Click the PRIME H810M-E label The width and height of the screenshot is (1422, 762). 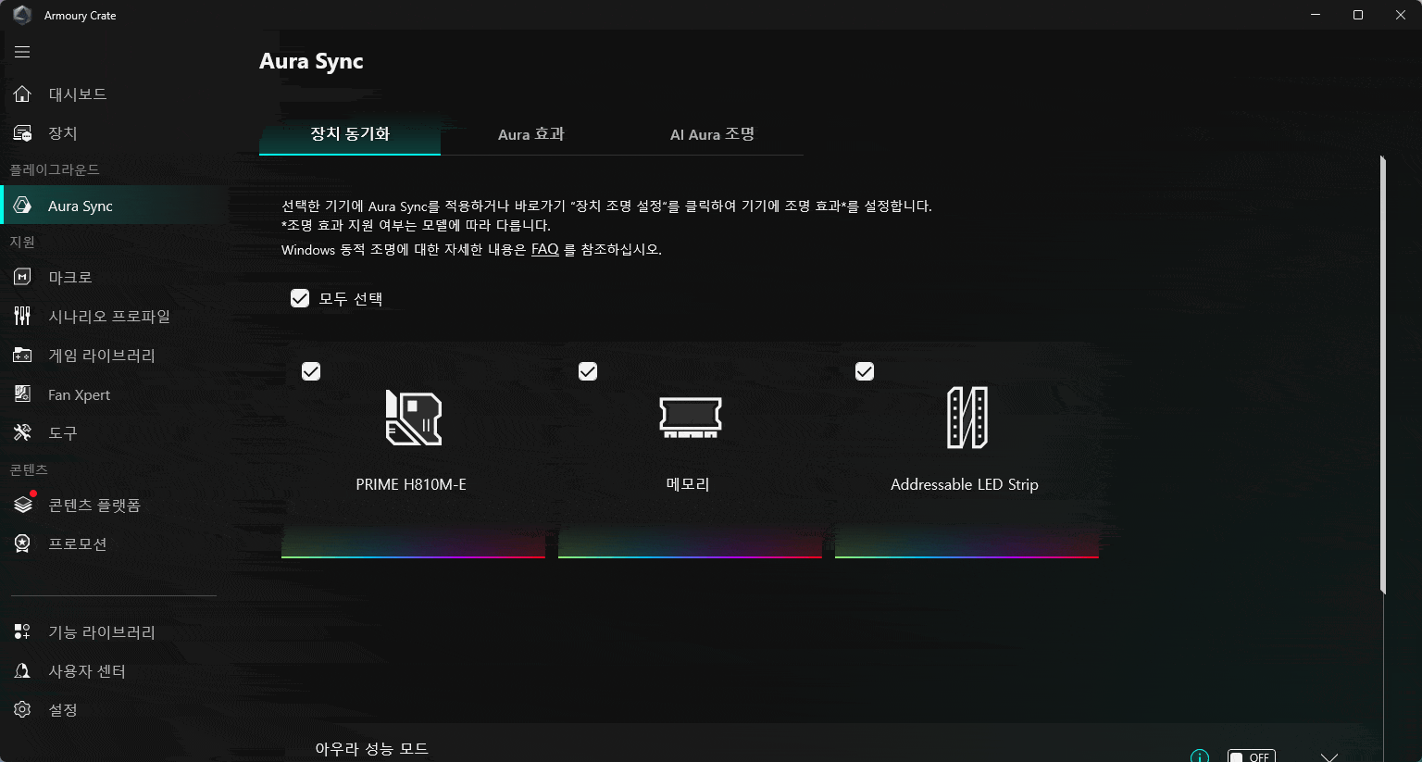[x=411, y=484]
